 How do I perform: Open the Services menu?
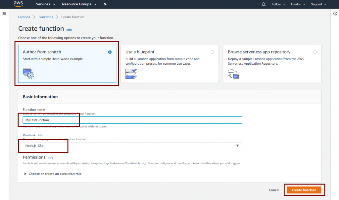tap(45, 4)
